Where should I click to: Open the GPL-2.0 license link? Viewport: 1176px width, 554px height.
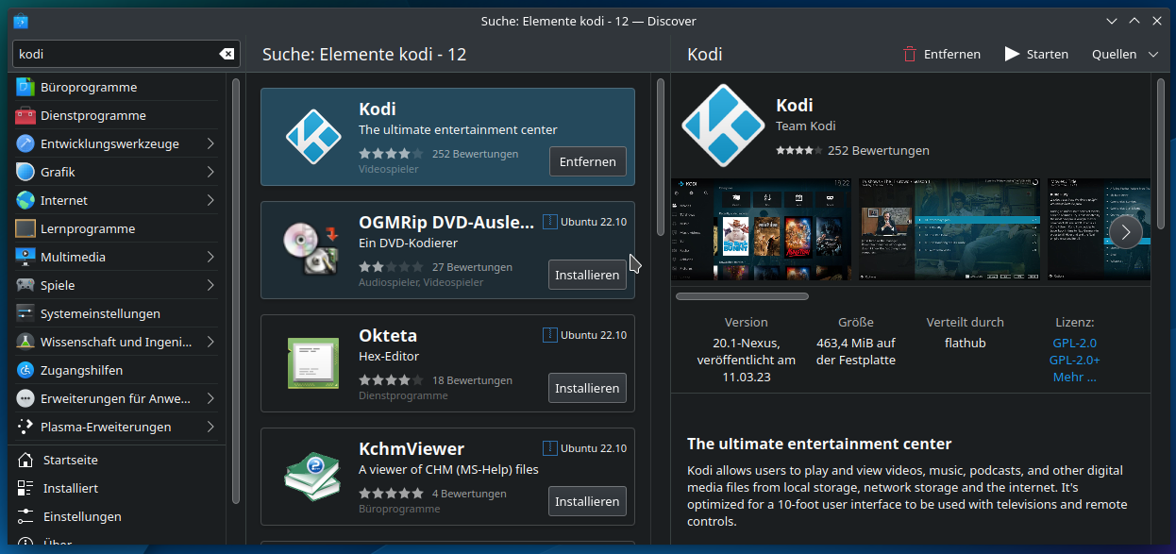click(1074, 343)
